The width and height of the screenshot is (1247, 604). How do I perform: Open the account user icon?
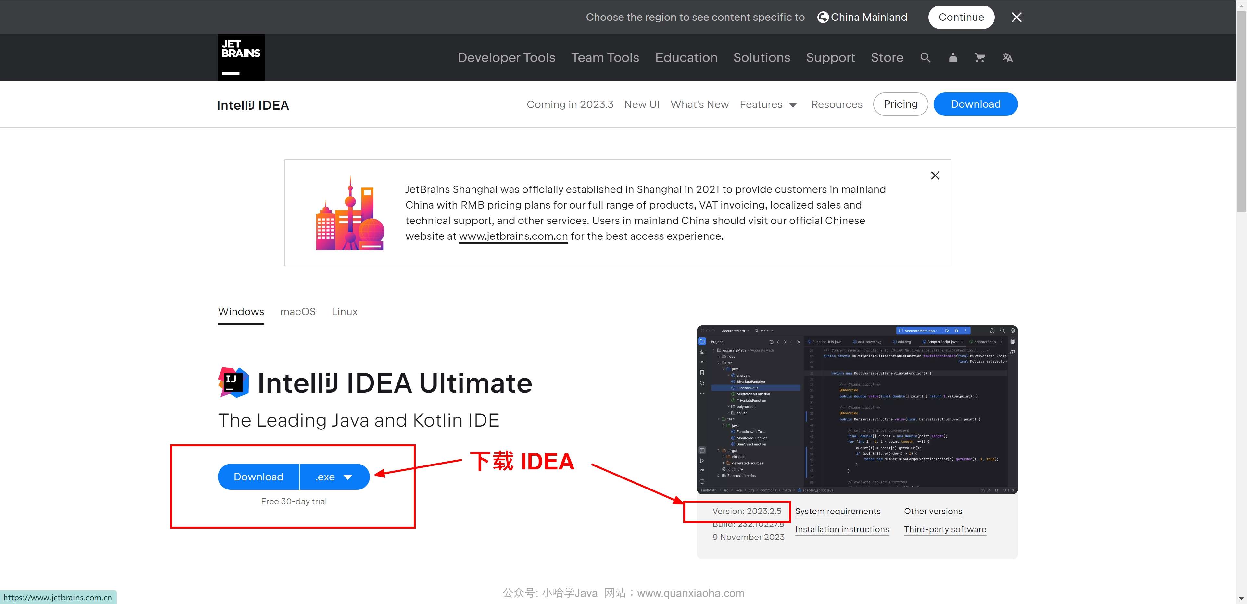click(x=953, y=57)
